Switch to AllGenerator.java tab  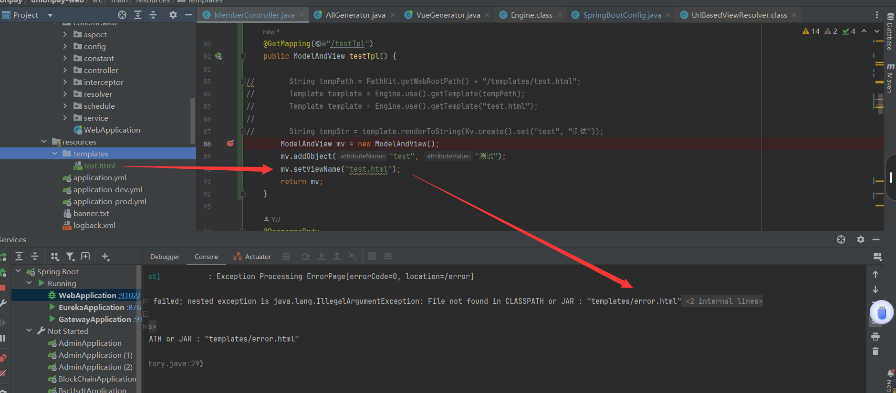[355, 15]
